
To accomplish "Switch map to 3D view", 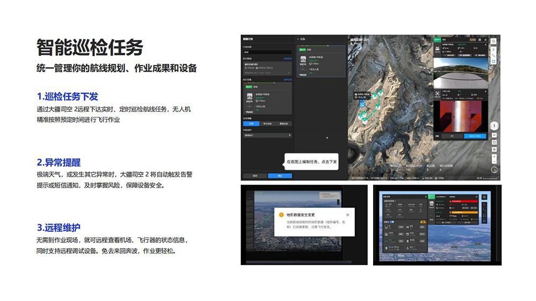I will [x=494, y=135].
